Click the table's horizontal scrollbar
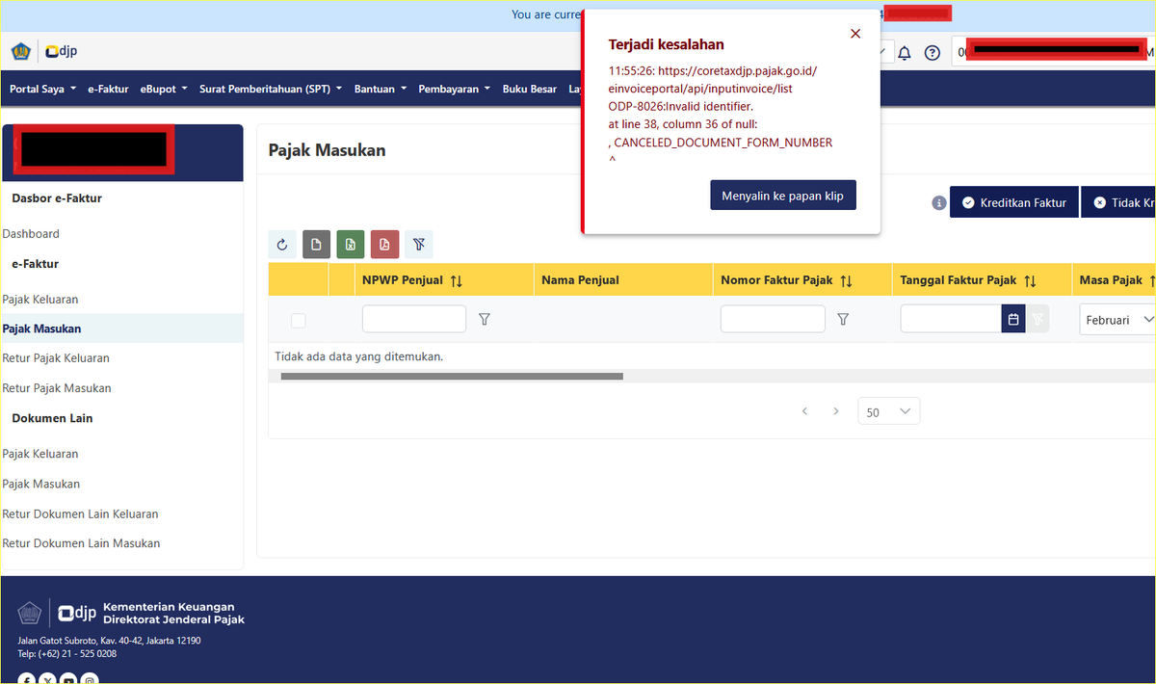The image size is (1156, 684). point(451,376)
